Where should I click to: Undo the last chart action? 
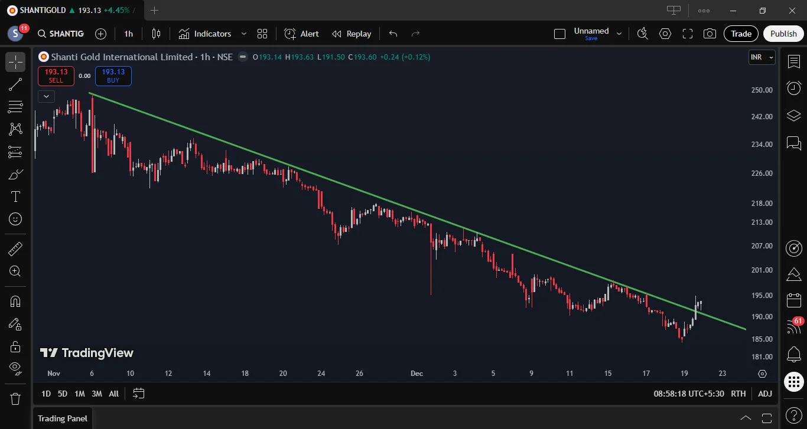[x=393, y=34]
